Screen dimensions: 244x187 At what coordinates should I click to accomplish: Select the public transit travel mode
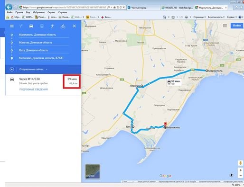[x=42, y=26]
